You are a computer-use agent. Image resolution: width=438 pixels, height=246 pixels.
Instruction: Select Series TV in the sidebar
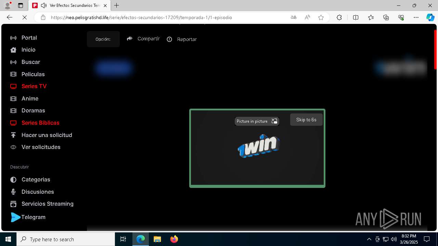[x=34, y=86]
